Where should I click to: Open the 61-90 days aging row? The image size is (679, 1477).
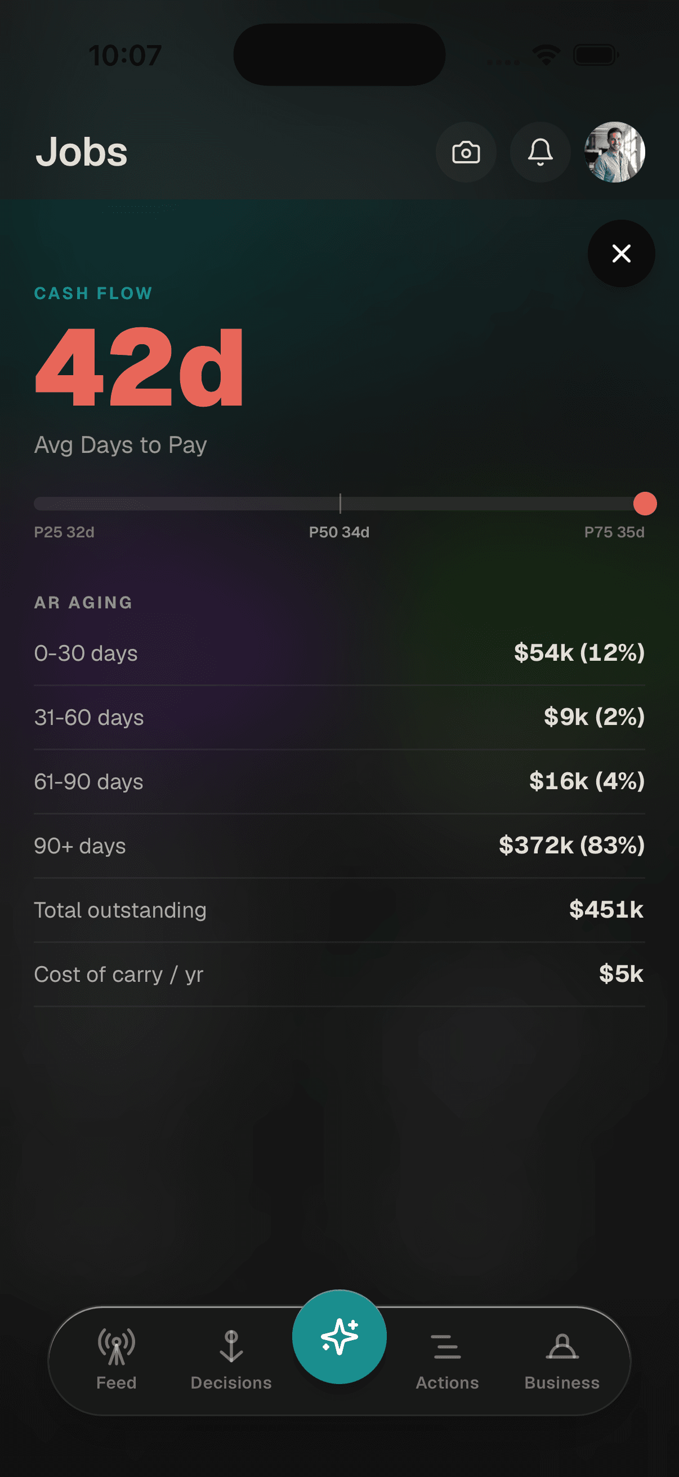(339, 781)
